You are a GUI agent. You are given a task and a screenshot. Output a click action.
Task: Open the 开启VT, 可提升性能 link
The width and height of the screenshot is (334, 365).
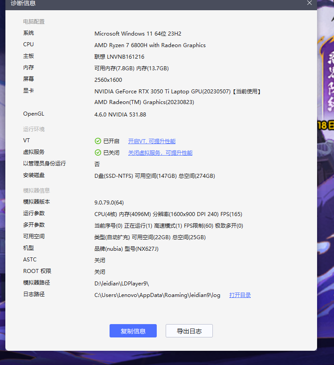point(151,141)
